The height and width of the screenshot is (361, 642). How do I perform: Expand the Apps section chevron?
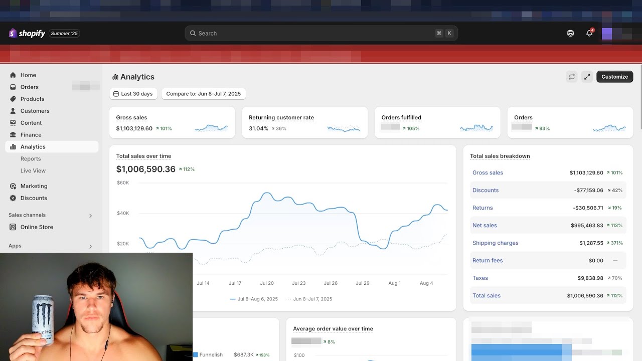91,246
